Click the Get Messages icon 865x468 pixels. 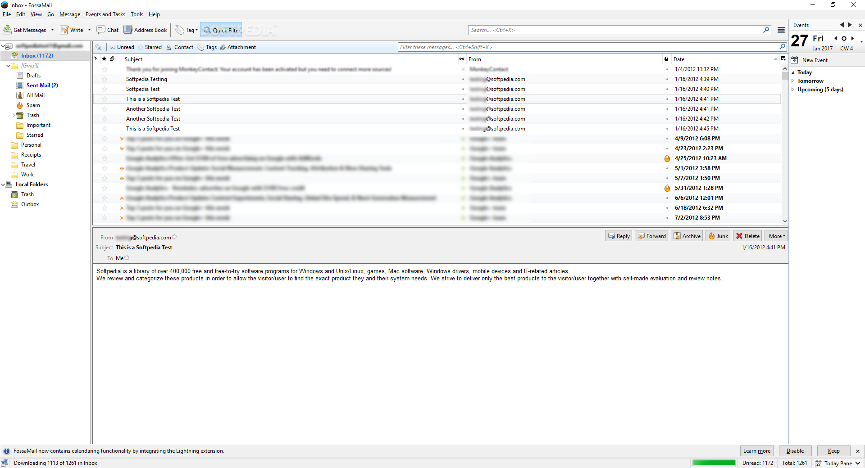7,30
